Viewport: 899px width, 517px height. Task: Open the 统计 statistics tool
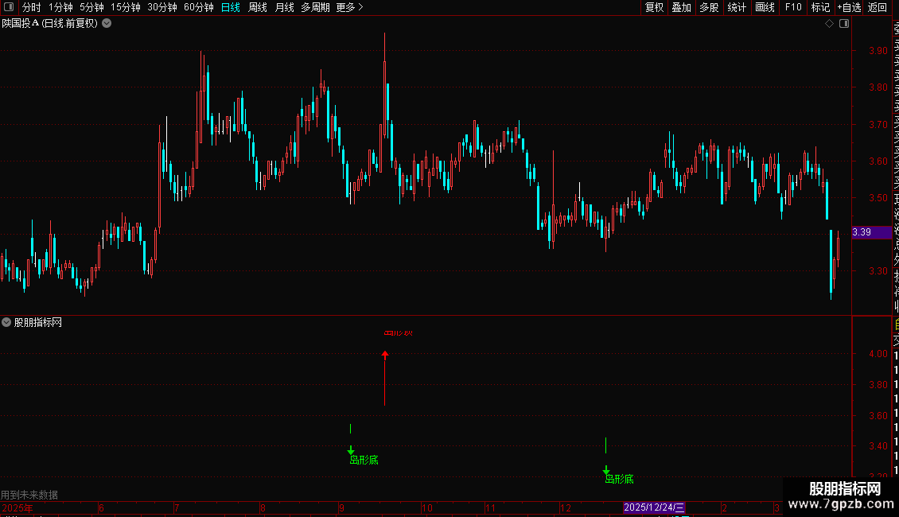tap(737, 7)
